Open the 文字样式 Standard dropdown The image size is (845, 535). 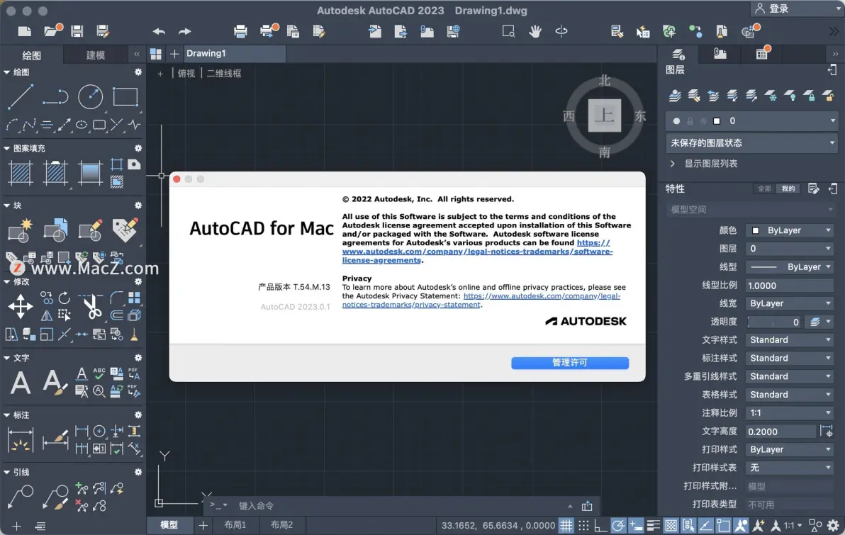point(790,340)
